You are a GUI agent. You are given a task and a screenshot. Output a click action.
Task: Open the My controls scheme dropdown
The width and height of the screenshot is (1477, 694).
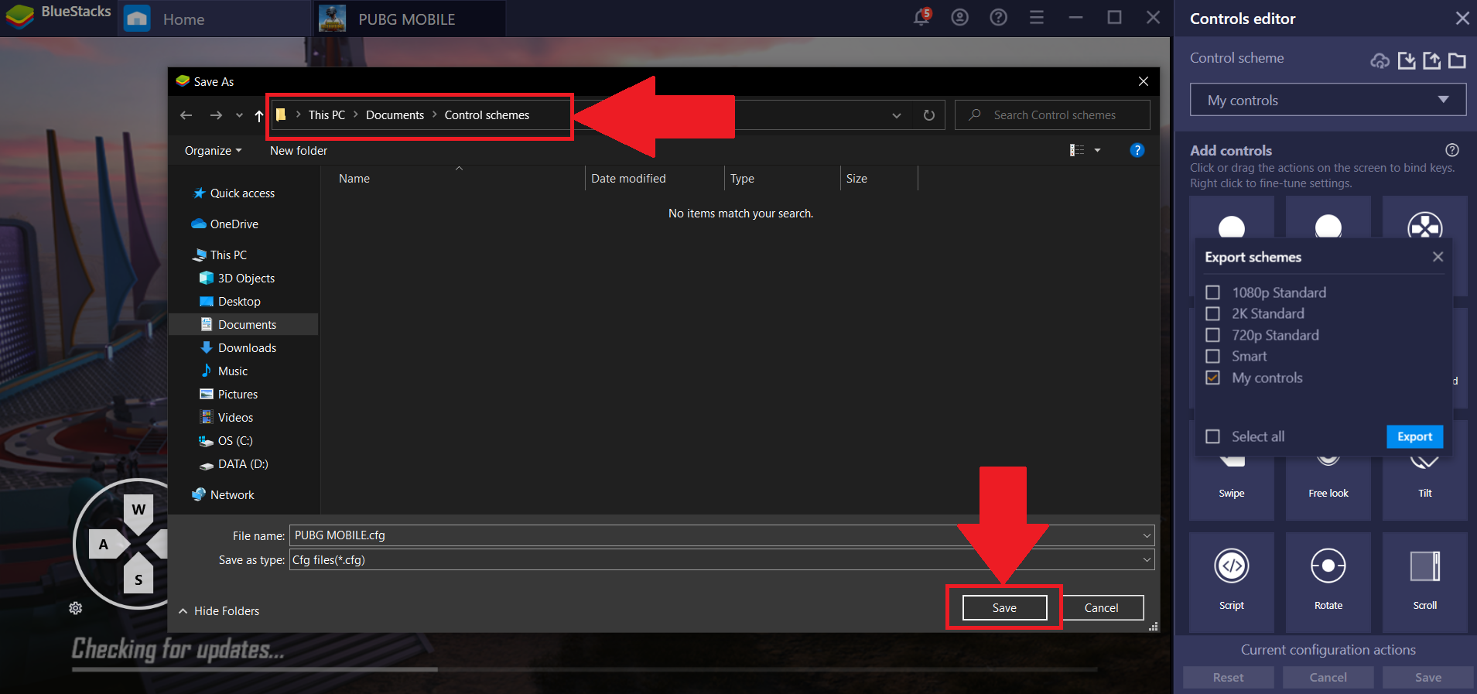click(1328, 100)
